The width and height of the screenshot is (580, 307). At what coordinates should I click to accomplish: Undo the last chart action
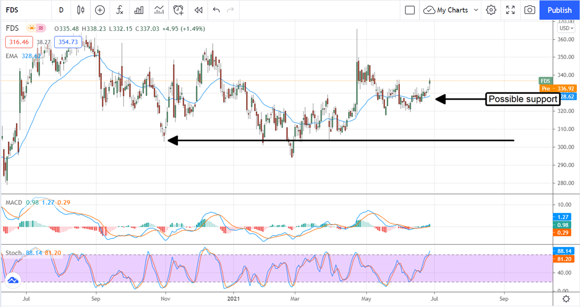pyautogui.click(x=216, y=10)
